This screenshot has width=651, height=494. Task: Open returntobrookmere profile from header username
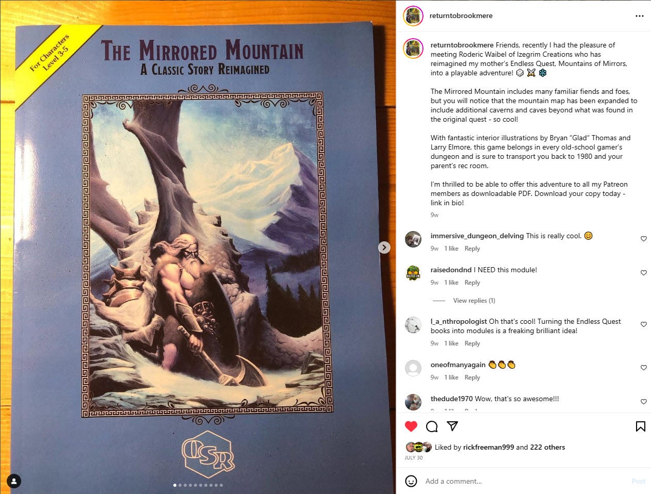pyautogui.click(x=461, y=16)
